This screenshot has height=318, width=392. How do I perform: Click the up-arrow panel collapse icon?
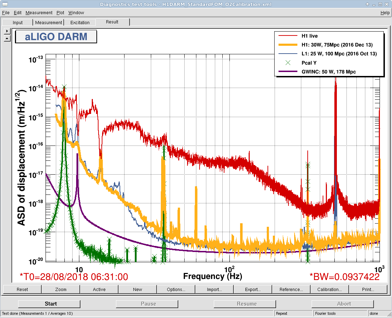pos(7,38)
